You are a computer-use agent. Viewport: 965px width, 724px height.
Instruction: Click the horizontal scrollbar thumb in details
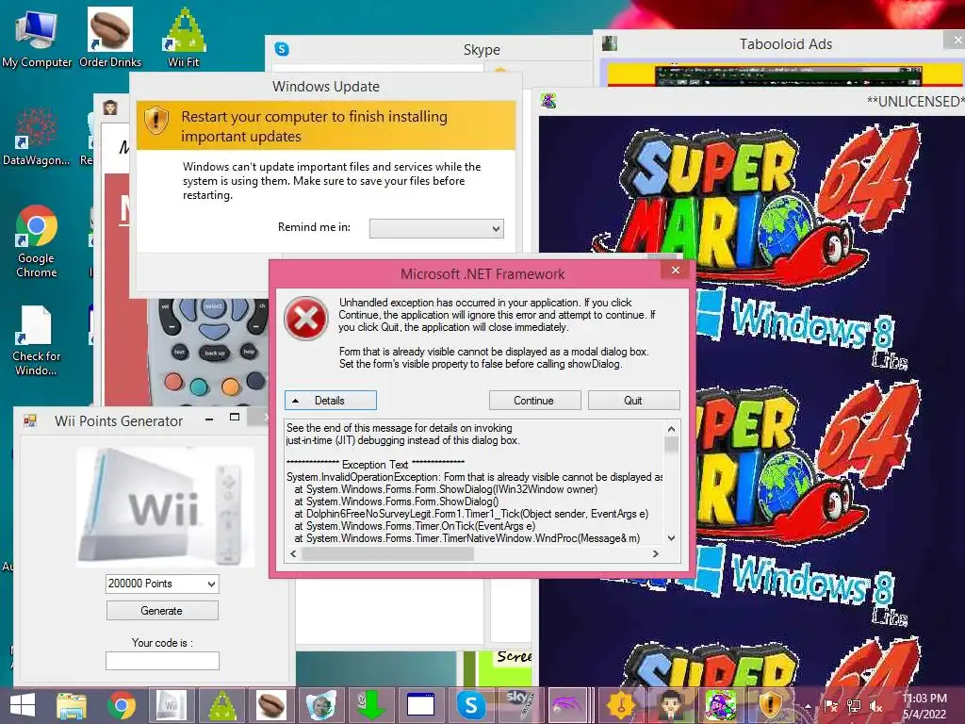click(x=387, y=554)
